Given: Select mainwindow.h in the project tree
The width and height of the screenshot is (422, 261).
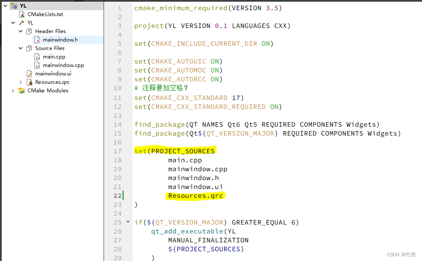Looking at the screenshot, I should 60,40.
